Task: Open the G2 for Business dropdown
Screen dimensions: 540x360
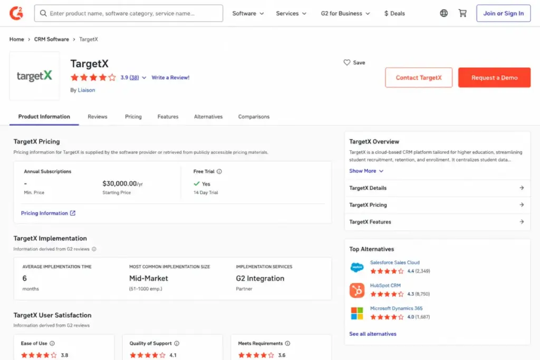Action: (x=345, y=13)
